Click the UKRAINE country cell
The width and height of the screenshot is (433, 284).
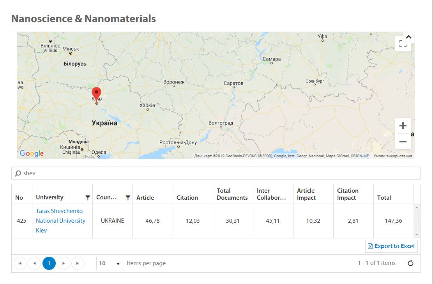pyautogui.click(x=112, y=221)
